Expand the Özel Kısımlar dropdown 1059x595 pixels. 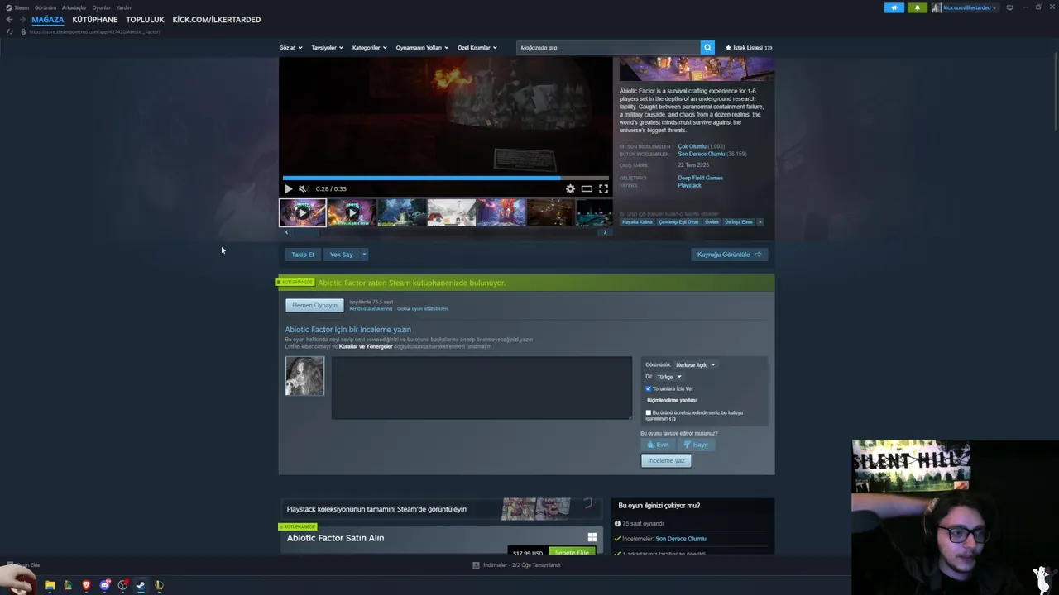click(x=477, y=47)
